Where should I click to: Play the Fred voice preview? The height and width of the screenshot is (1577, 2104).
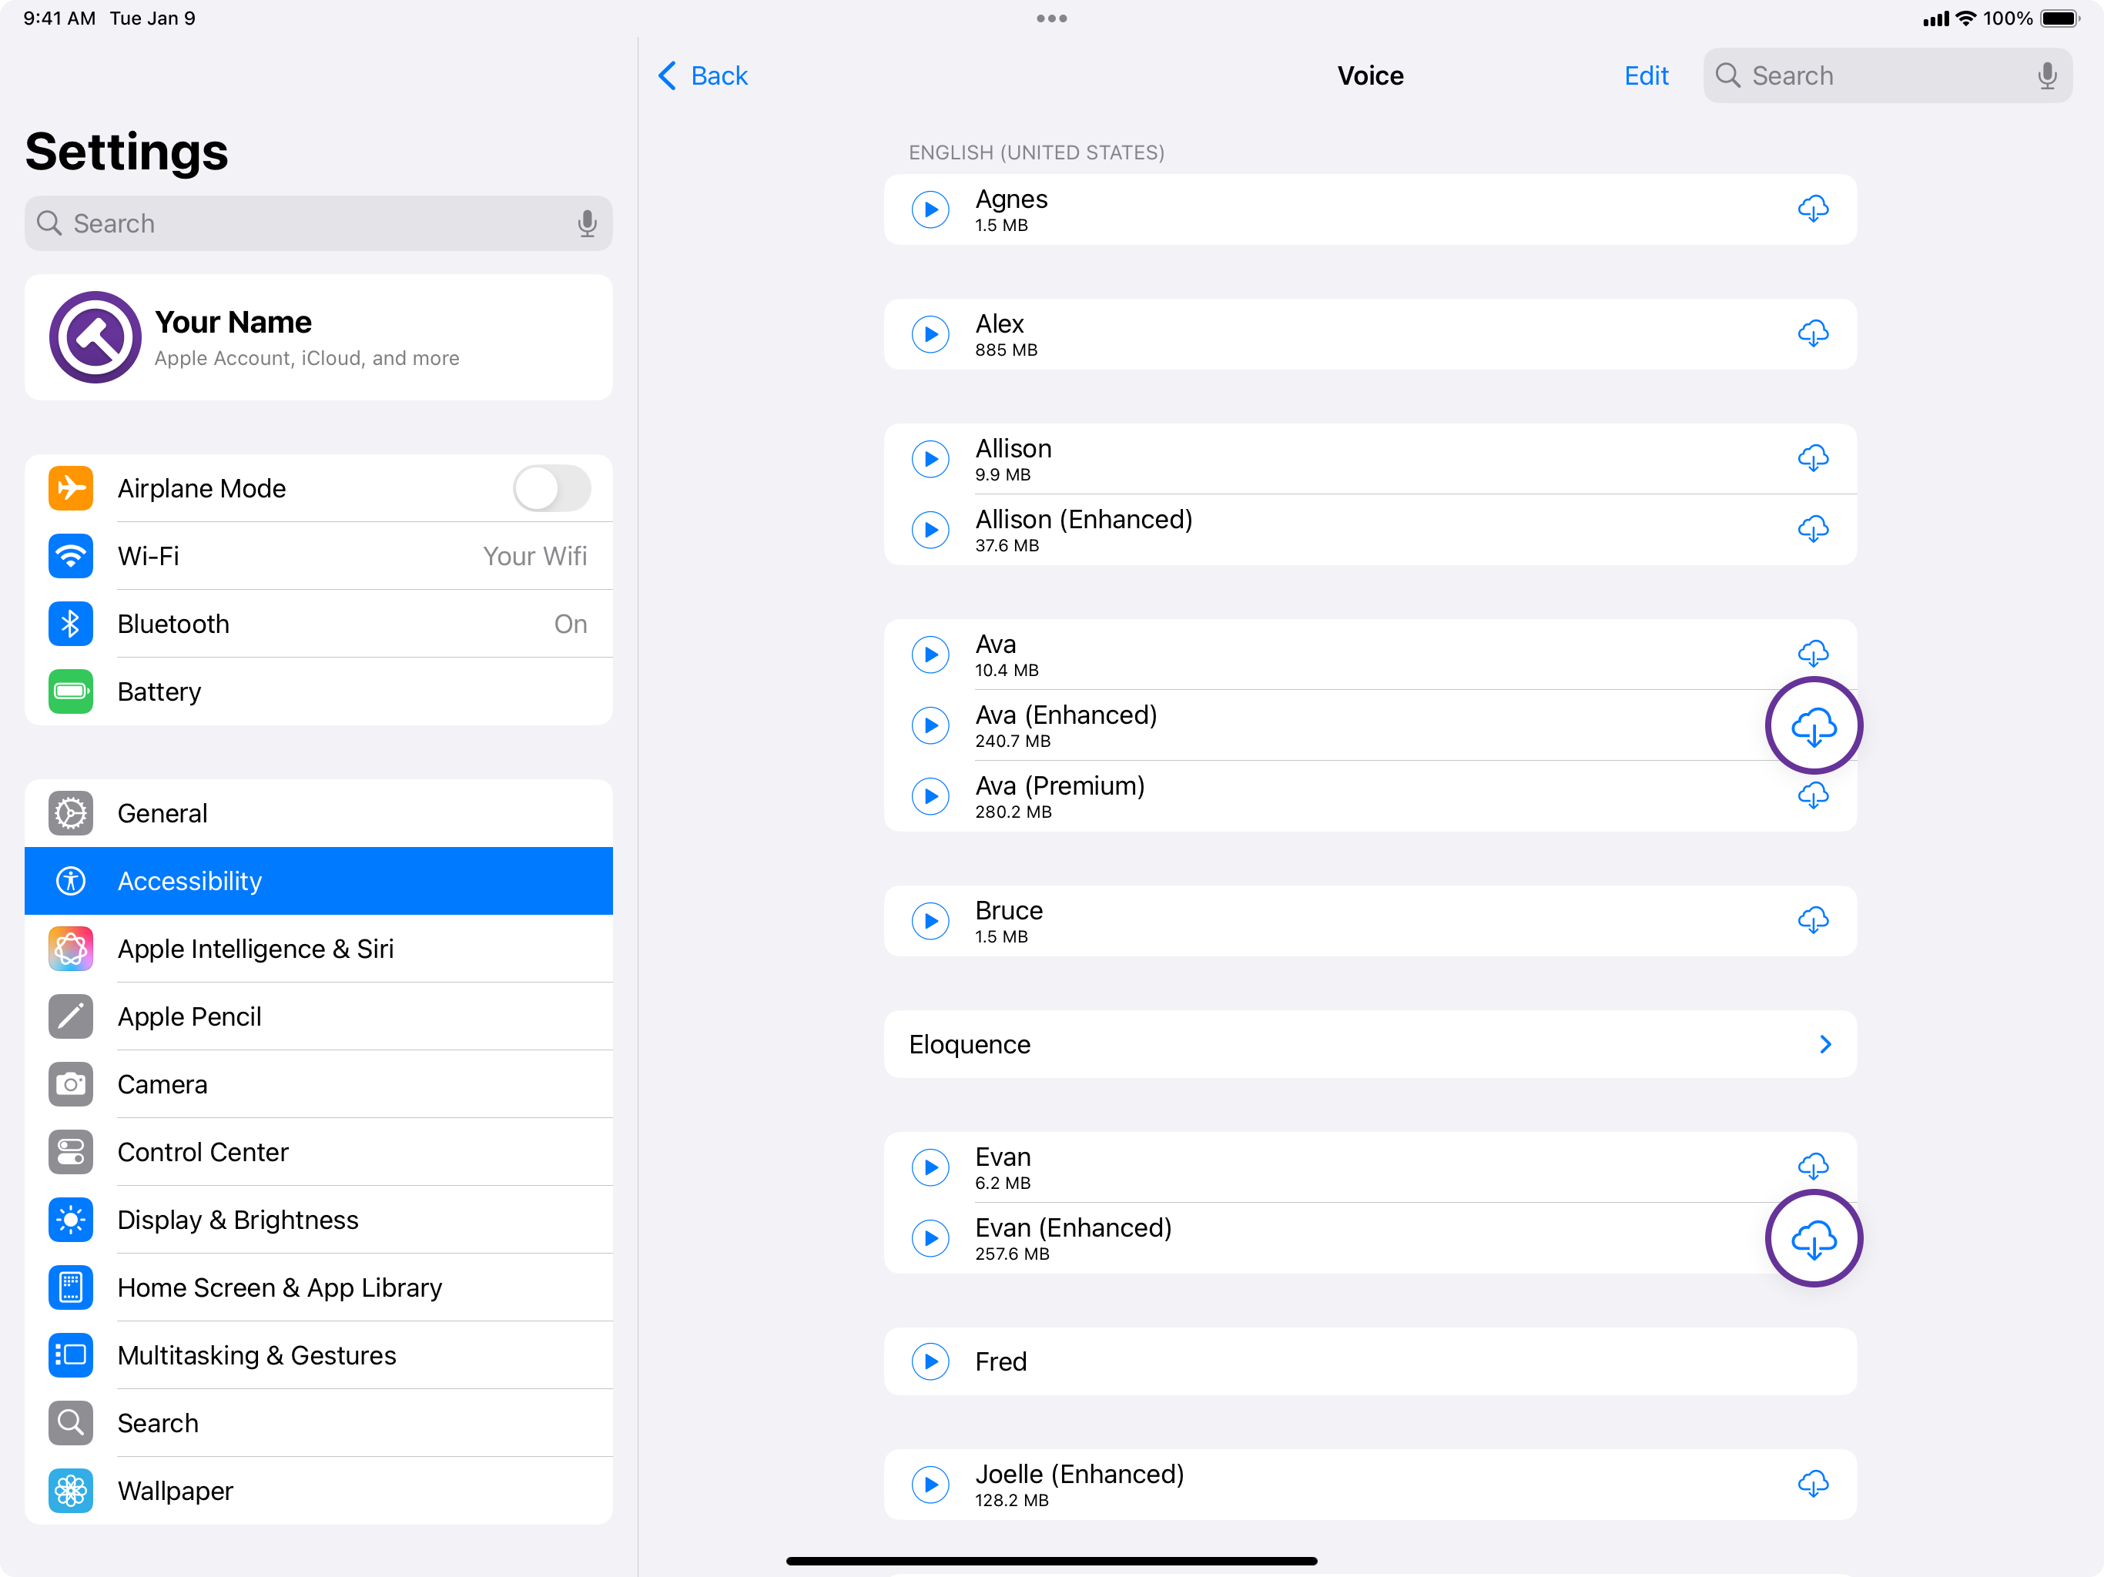(930, 1361)
